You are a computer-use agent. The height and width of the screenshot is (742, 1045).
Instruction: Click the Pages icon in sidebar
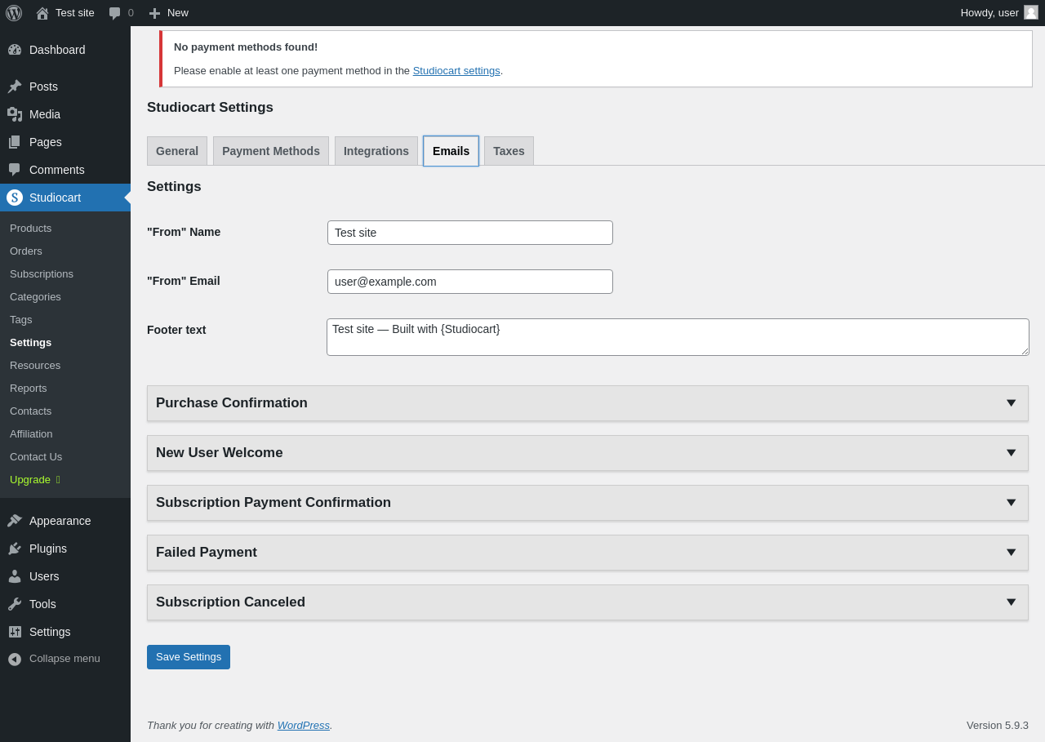(x=15, y=142)
